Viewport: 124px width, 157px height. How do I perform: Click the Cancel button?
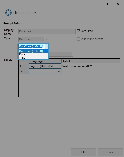(x=110, y=152)
